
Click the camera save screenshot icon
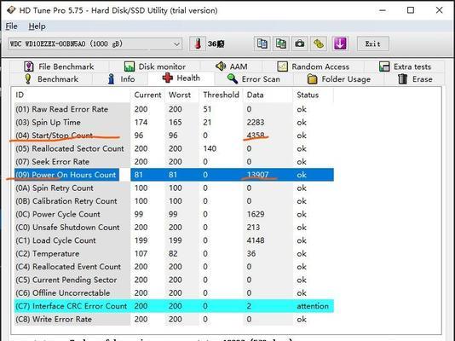pos(300,43)
